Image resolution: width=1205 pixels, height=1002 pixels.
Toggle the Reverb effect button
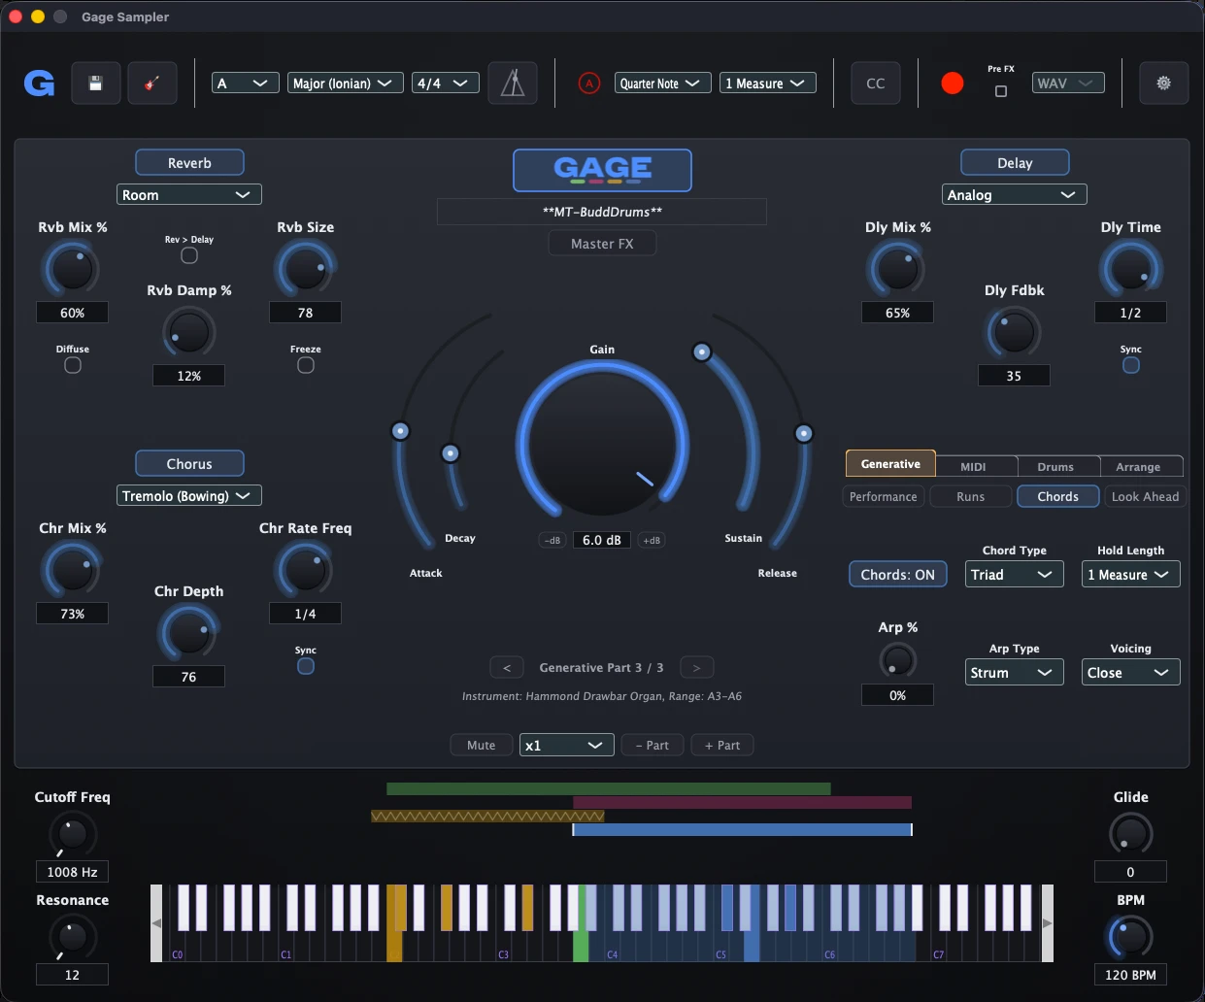pyautogui.click(x=189, y=163)
